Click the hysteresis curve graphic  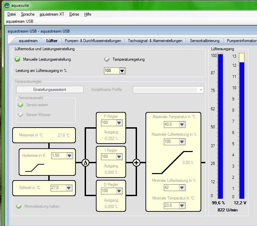point(35,168)
